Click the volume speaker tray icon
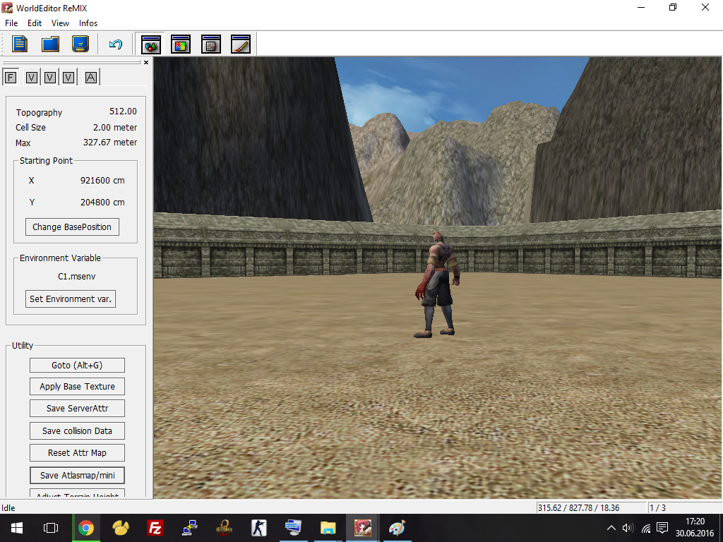The image size is (723, 542). click(x=628, y=528)
